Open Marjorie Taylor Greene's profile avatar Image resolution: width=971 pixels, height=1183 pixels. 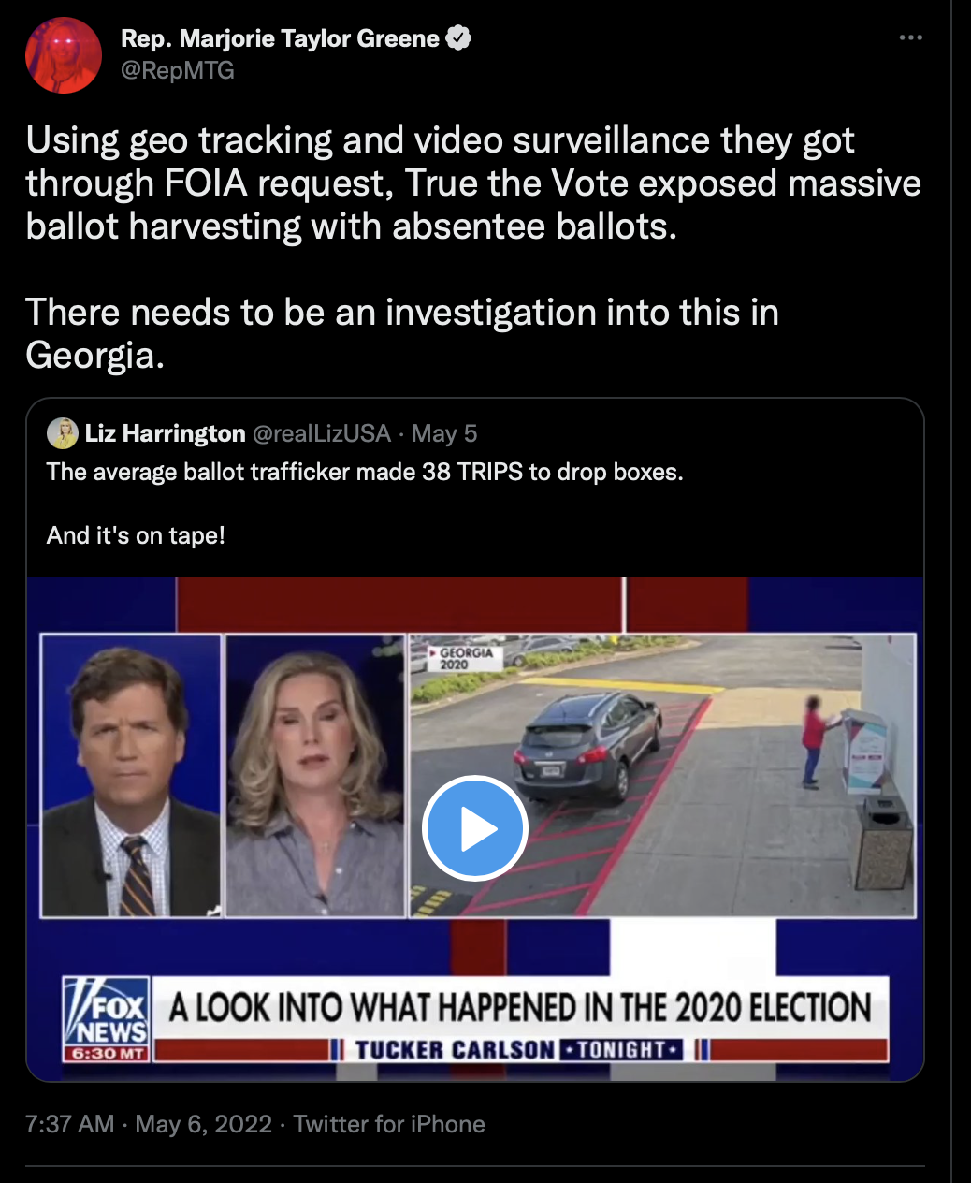click(x=64, y=54)
